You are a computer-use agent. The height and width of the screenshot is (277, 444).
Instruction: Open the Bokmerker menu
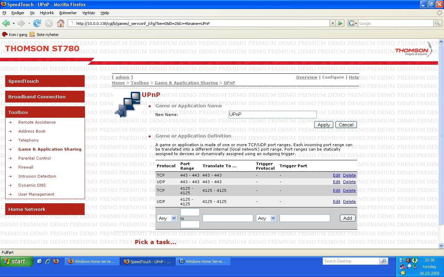click(68, 13)
